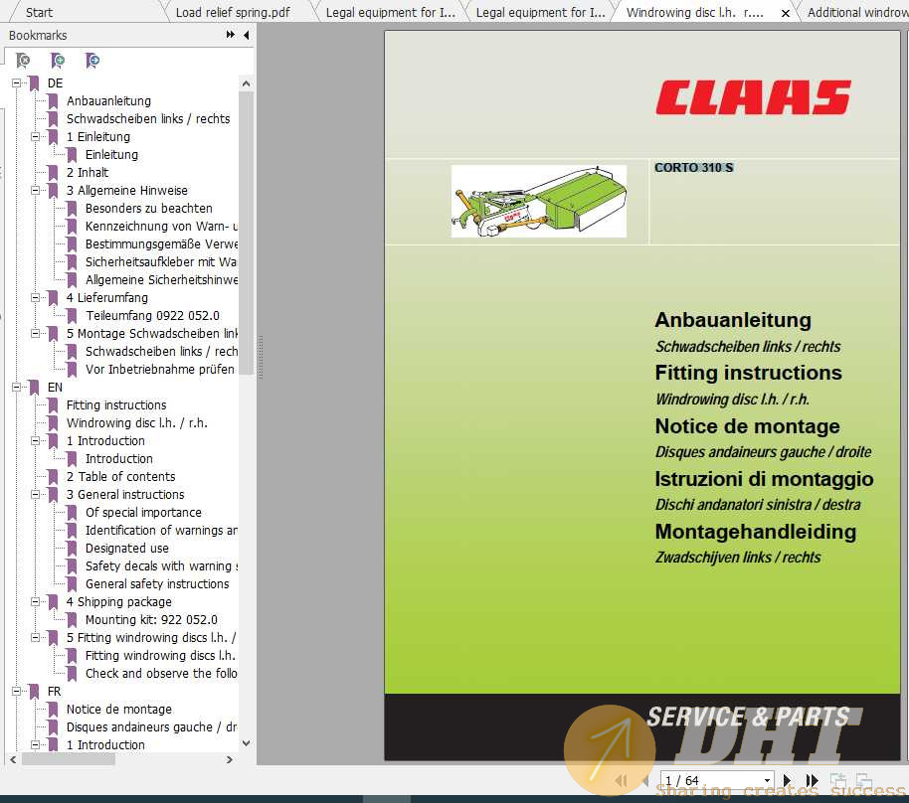The width and height of the screenshot is (909, 803).
Task: Click the first bookmark toolbar icon
Action: tap(23, 61)
